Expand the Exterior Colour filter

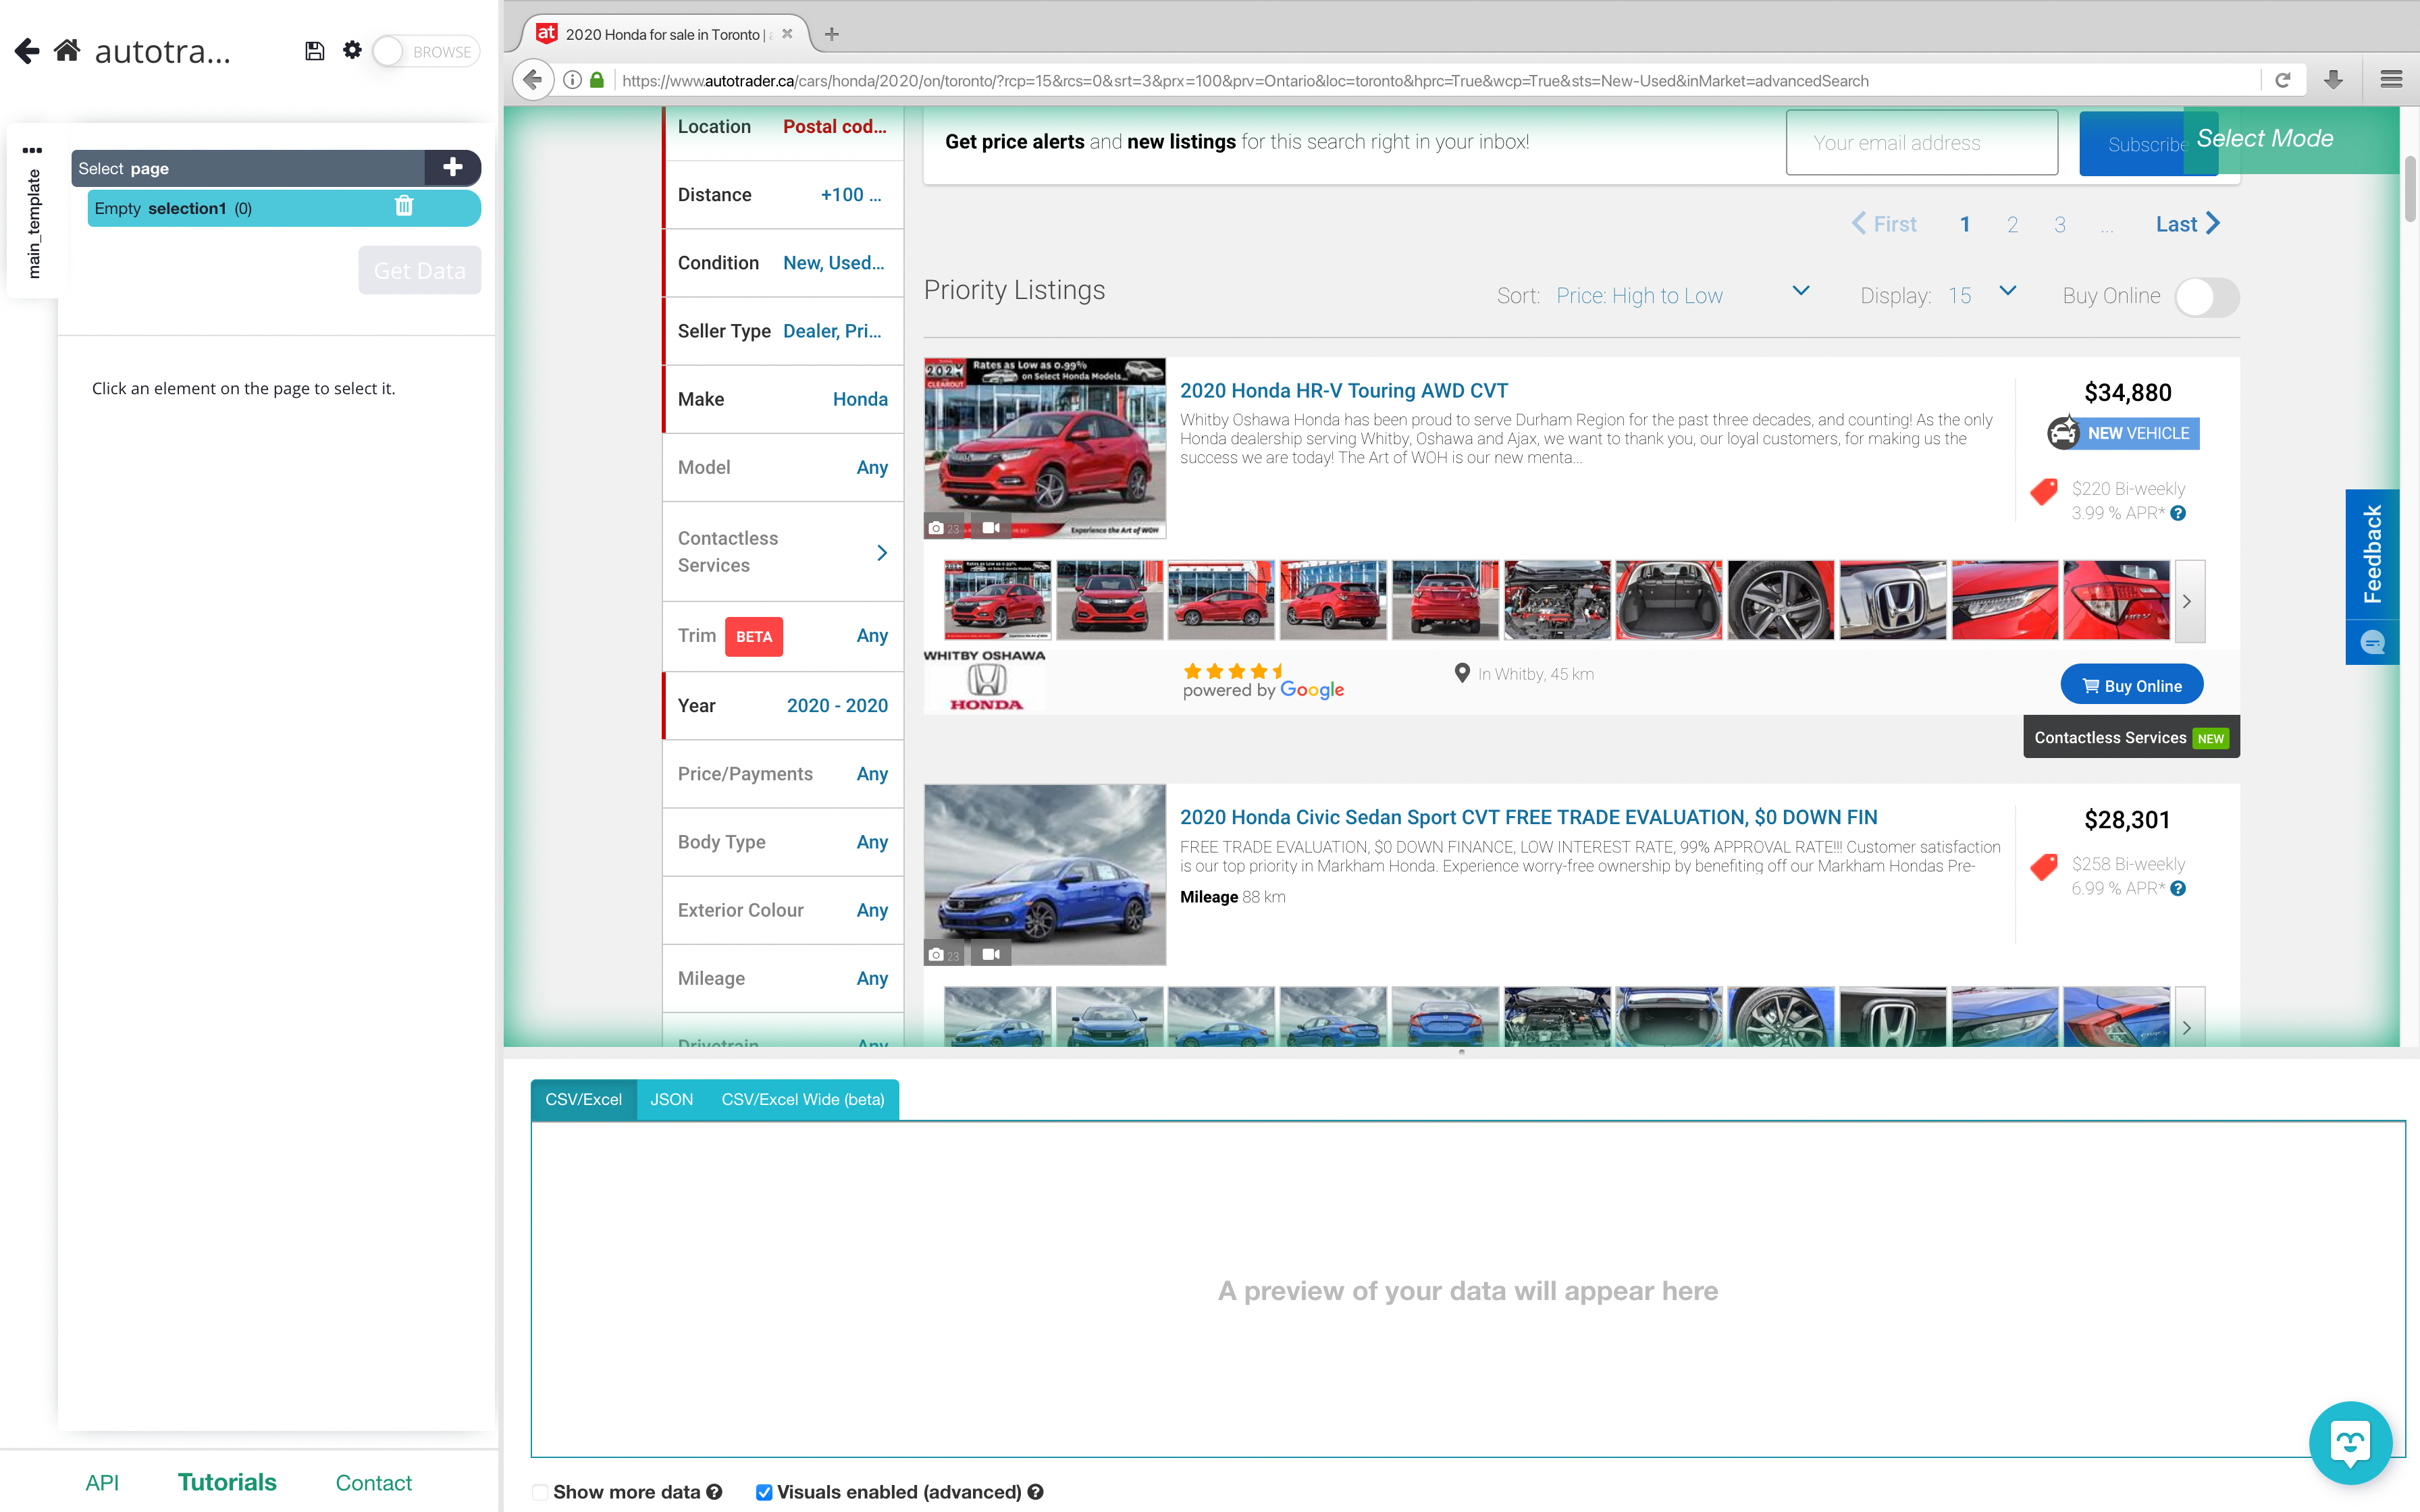click(x=783, y=910)
